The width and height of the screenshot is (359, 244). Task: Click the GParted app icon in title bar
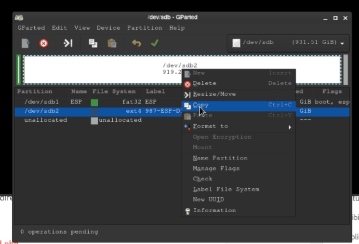pyautogui.click(x=19, y=18)
